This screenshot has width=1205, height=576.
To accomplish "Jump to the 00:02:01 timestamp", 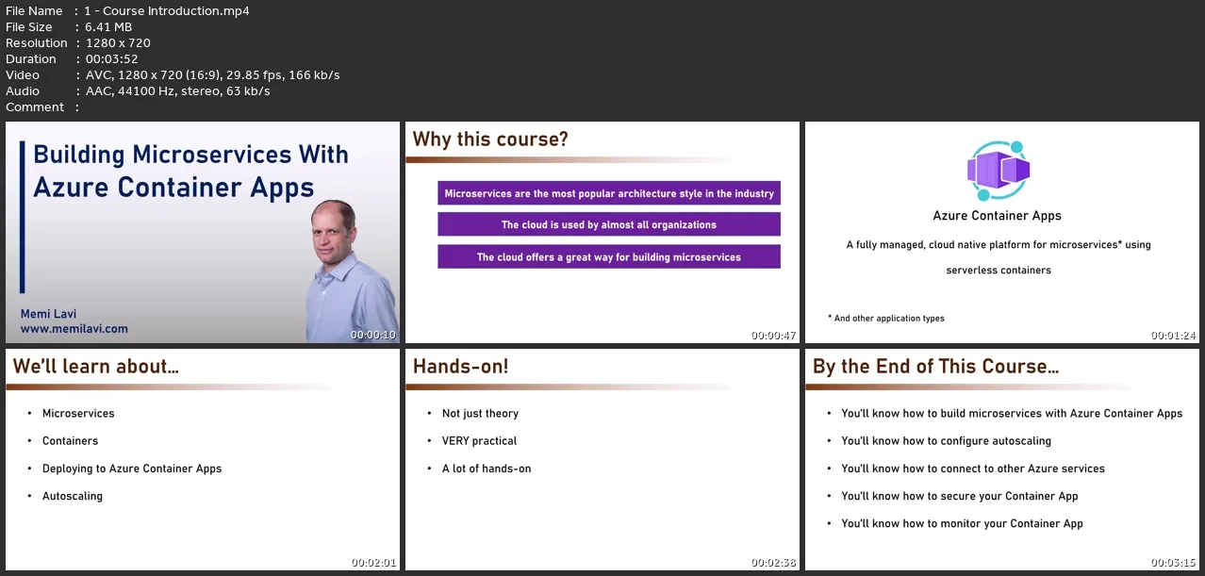I will coord(373,563).
